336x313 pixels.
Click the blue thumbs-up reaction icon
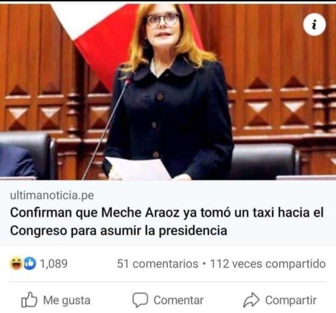coord(29,264)
